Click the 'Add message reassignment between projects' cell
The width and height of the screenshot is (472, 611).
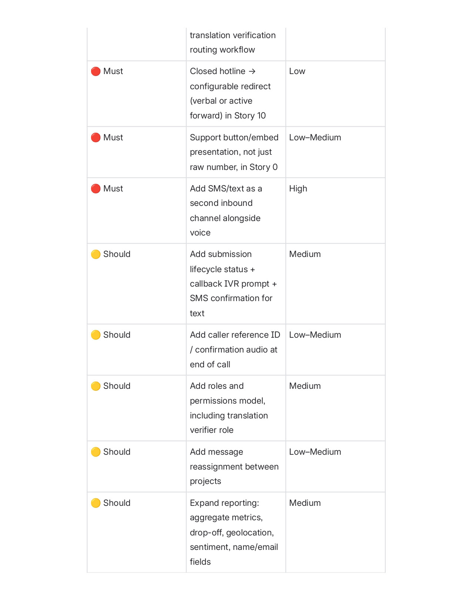[234, 467]
